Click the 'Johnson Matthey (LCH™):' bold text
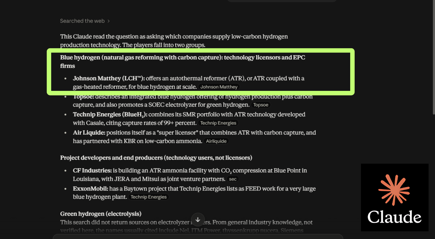This screenshot has height=239, width=435. coord(109,79)
